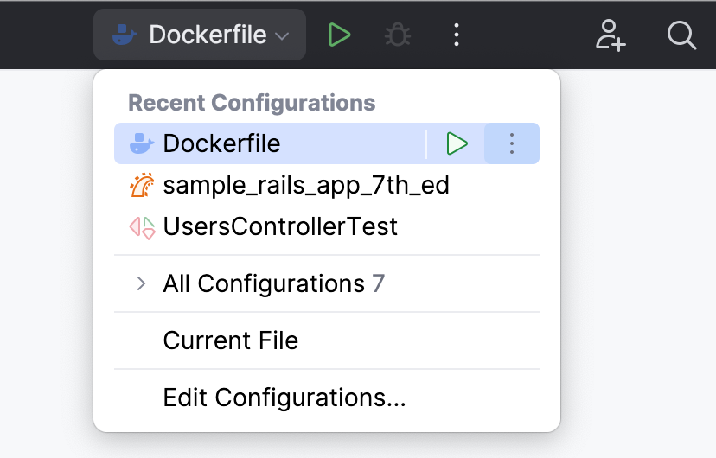Run the selected Dockerfile configuration from toolbar
716x458 pixels.
(339, 35)
